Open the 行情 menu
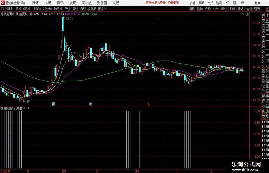 pyautogui.click(x=35, y=3)
